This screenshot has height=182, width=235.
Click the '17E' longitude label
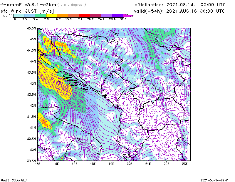[x=75, y=164]
